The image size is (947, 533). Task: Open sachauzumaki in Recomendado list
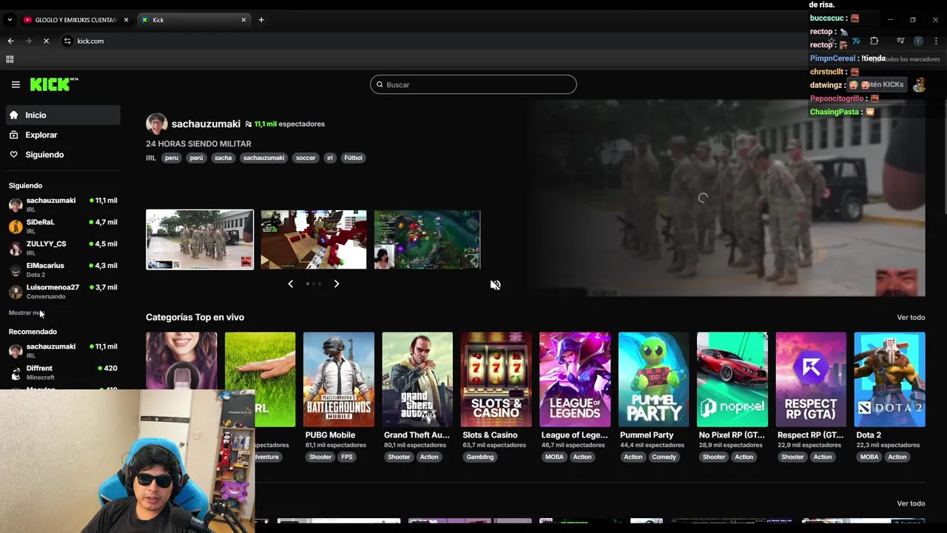click(63, 350)
